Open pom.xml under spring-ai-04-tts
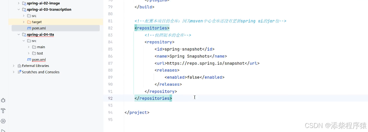The image size is (368, 132). pyautogui.click(x=39, y=59)
